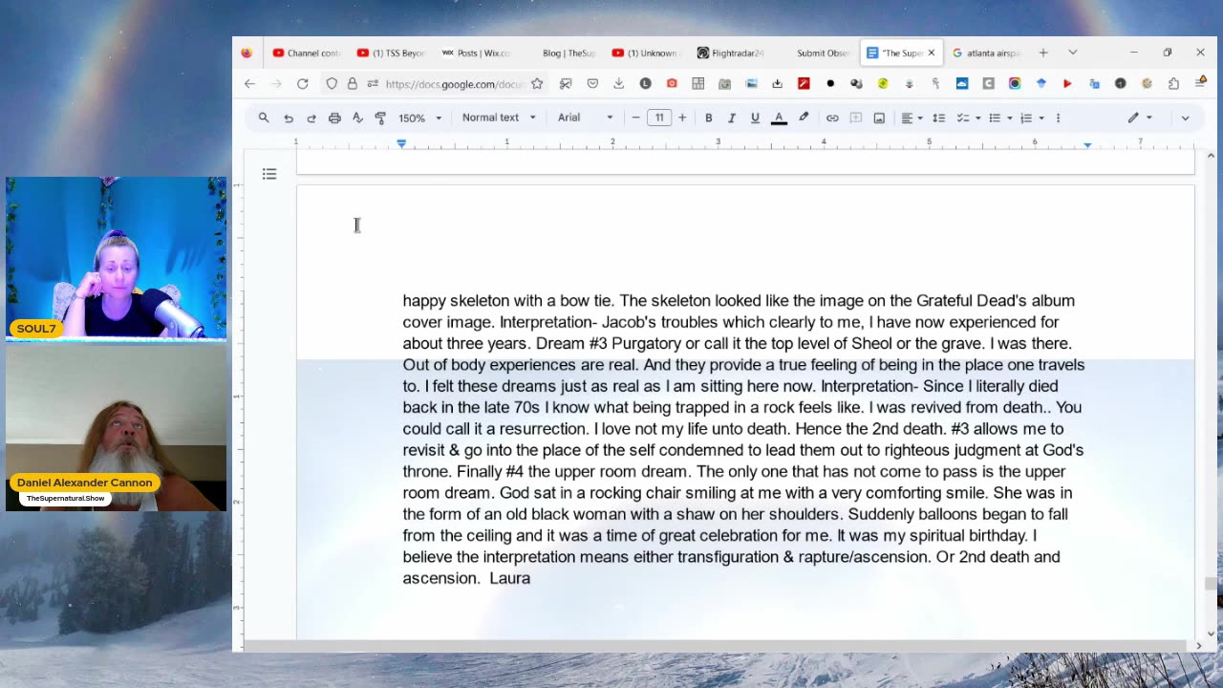Insert a bulleted list
Image resolution: width=1223 pixels, height=688 pixels.
[x=995, y=118]
